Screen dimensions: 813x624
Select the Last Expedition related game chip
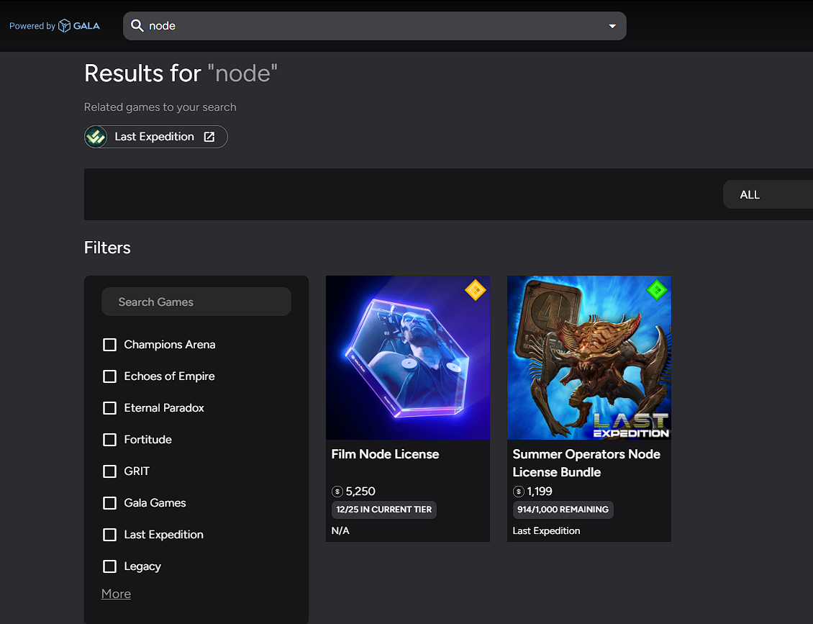[x=155, y=137]
